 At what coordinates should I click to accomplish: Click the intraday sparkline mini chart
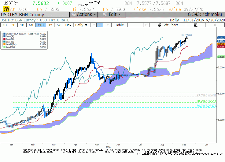click(x=89, y=3)
